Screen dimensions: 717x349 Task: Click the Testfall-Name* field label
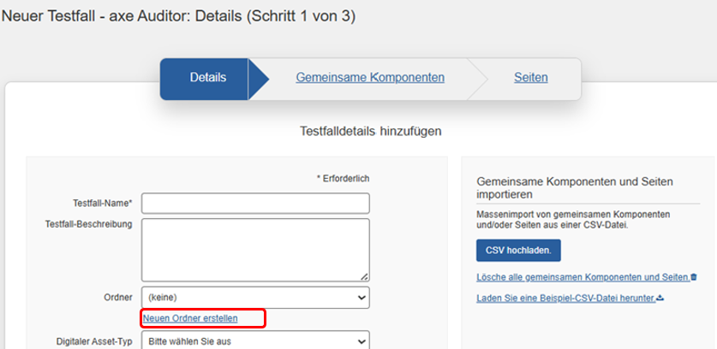102,203
